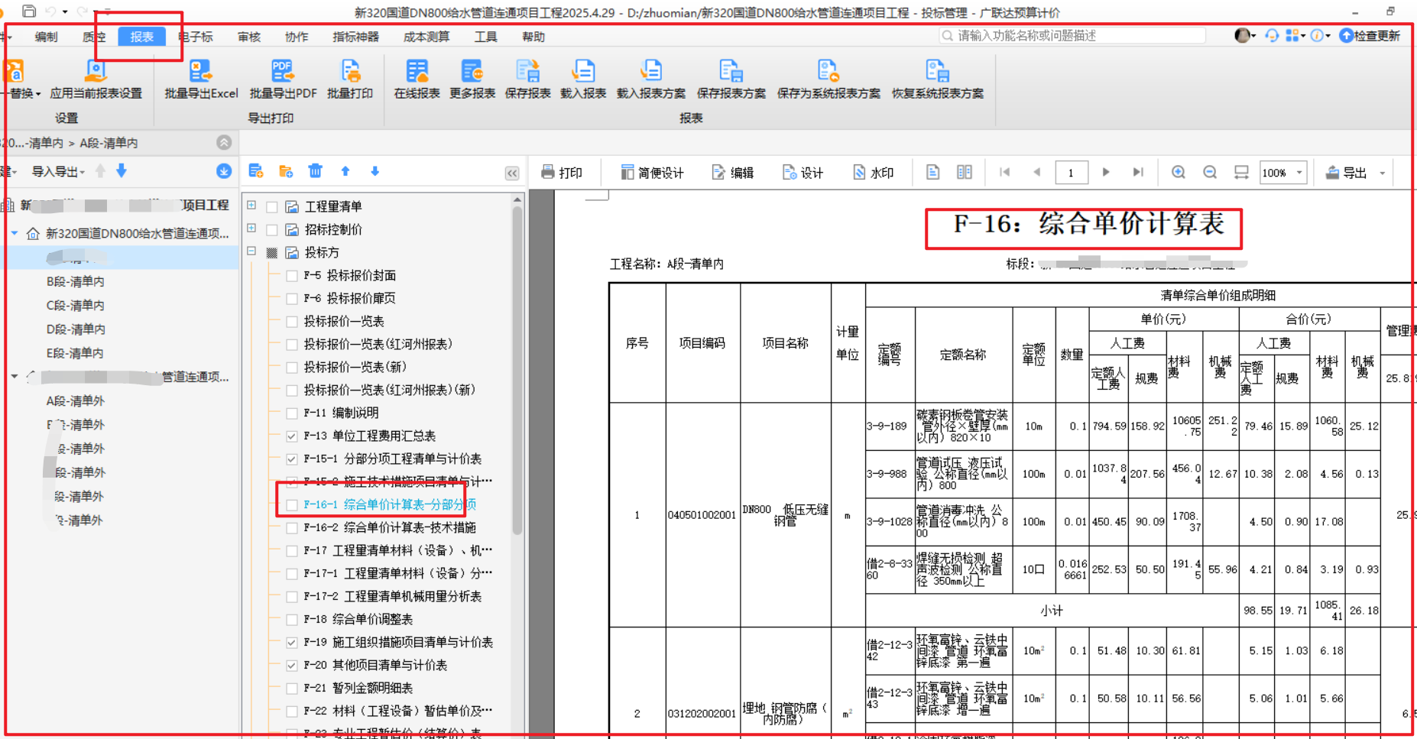Image resolution: width=1417 pixels, height=739 pixels.
Task: Open the 报表 ribbon tab
Action: [x=142, y=37]
